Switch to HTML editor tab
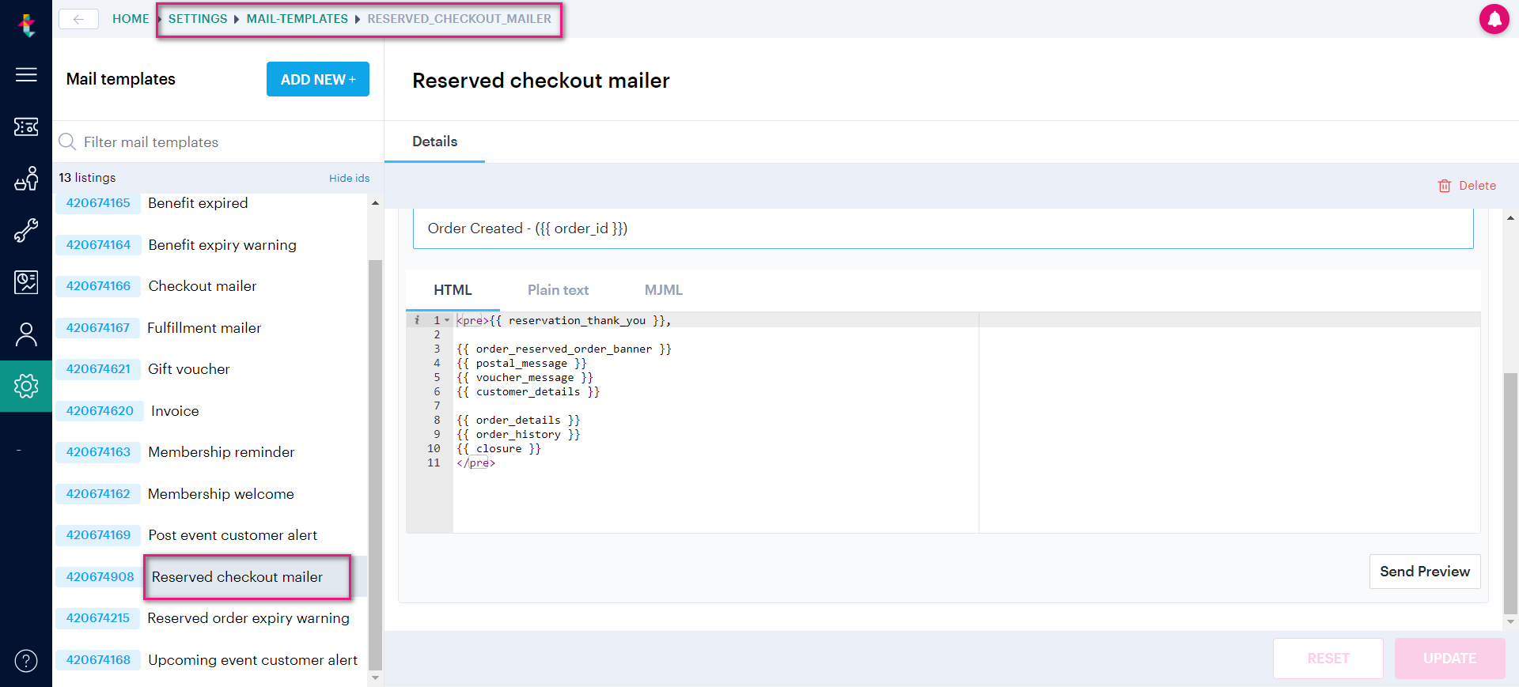 tap(453, 290)
